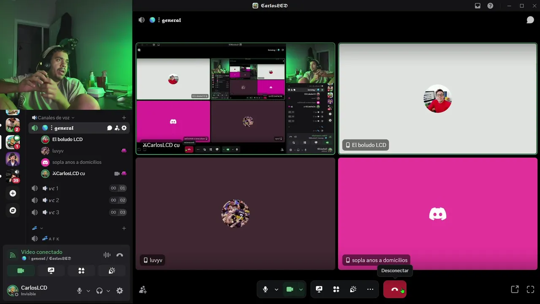Create channel in the sleep emoji category
This screenshot has width=540, height=304.
(124, 228)
